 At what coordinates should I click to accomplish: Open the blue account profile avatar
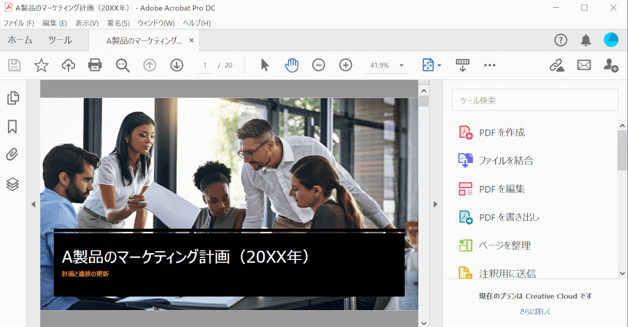[611, 40]
